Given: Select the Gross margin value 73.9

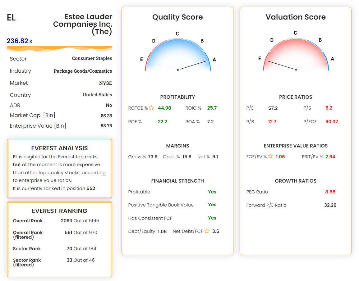Looking at the screenshot, I should pyautogui.click(x=153, y=156).
